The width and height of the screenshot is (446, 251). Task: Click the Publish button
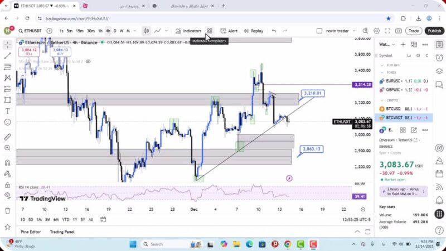(434, 31)
